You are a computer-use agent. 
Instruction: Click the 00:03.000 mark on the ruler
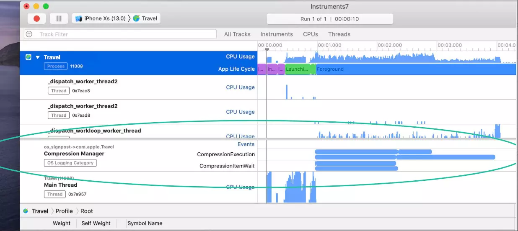(x=450, y=45)
